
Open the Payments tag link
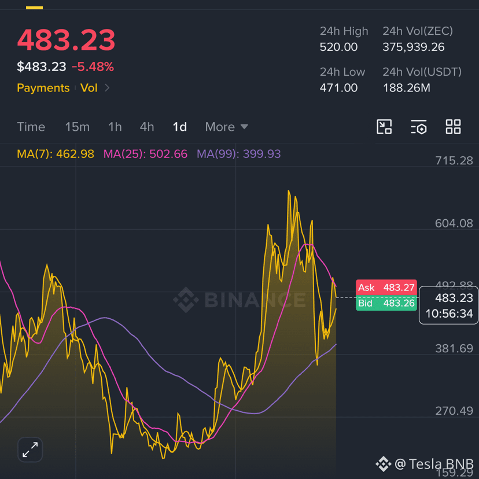coord(43,88)
